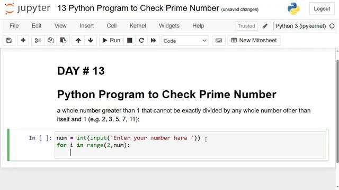Click the Jupyter logo
This screenshot has height=190, width=339.
coord(27,8)
